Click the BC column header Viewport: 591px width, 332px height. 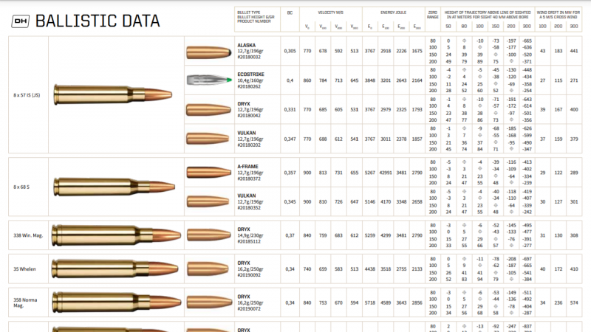(x=290, y=13)
